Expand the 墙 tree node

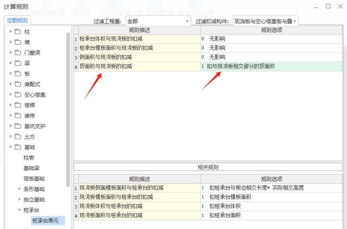click(11, 42)
